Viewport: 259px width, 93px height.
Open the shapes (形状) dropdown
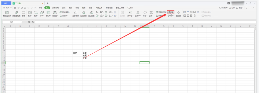click(42, 14)
